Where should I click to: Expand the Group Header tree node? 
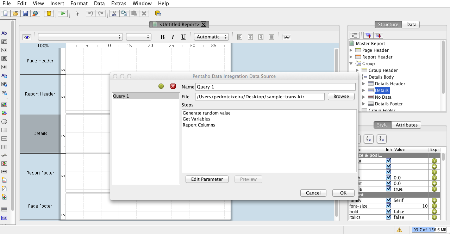click(x=357, y=70)
